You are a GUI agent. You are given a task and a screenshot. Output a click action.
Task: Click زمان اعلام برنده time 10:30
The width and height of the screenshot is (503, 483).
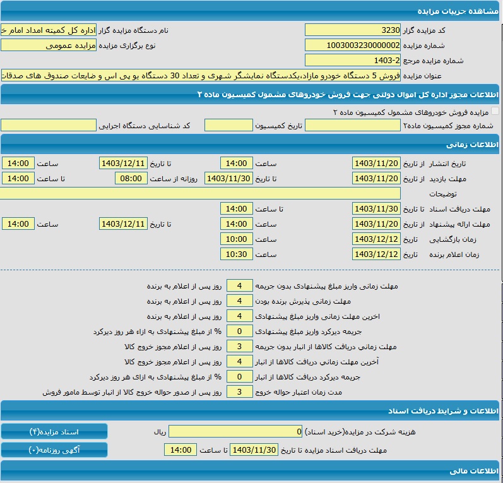point(237,254)
